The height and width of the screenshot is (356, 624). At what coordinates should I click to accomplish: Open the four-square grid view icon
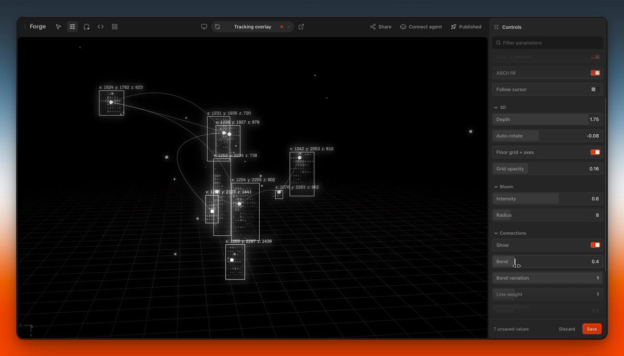(x=114, y=27)
